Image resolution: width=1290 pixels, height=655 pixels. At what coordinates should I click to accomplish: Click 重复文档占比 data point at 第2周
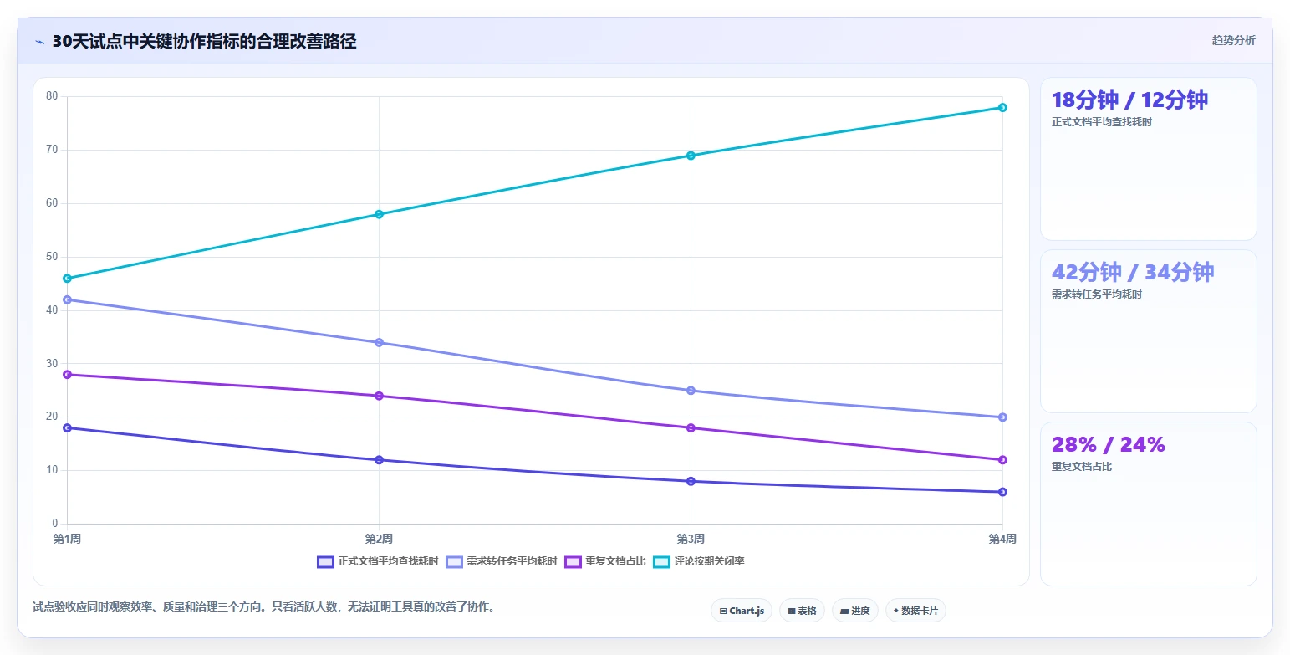[379, 396]
